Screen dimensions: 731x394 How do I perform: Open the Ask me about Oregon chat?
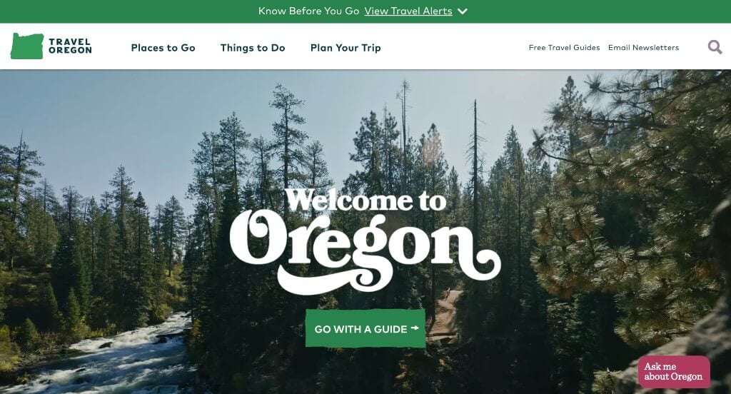tap(674, 372)
